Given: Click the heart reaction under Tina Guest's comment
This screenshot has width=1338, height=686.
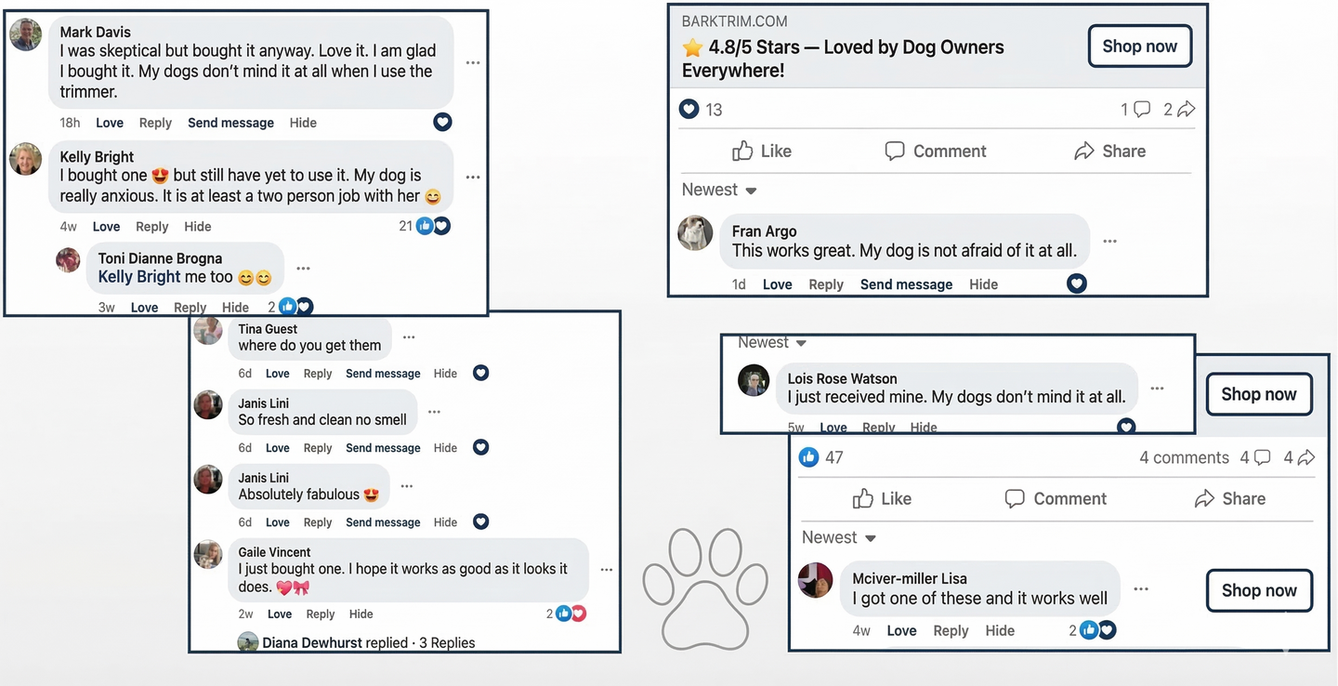Looking at the screenshot, I should (x=480, y=373).
